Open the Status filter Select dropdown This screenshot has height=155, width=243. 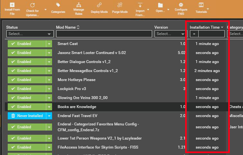(x=30, y=34)
